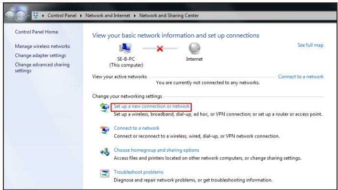Image resolution: width=338 pixels, height=190 pixels.
Task: Click the Back navigation arrow button
Action: (x=10, y=15)
